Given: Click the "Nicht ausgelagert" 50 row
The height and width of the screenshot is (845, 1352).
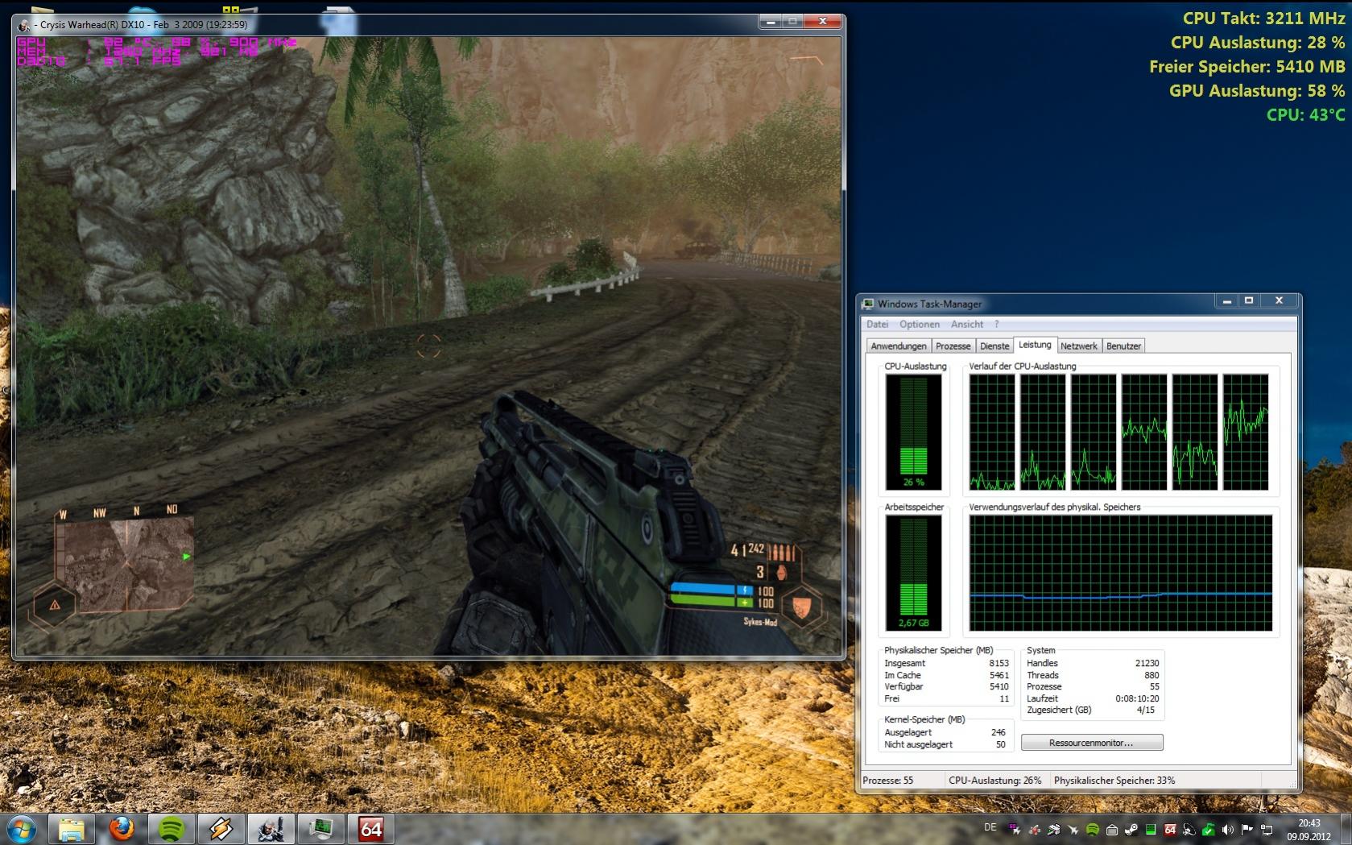Looking at the screenshot, I should 945,744.
